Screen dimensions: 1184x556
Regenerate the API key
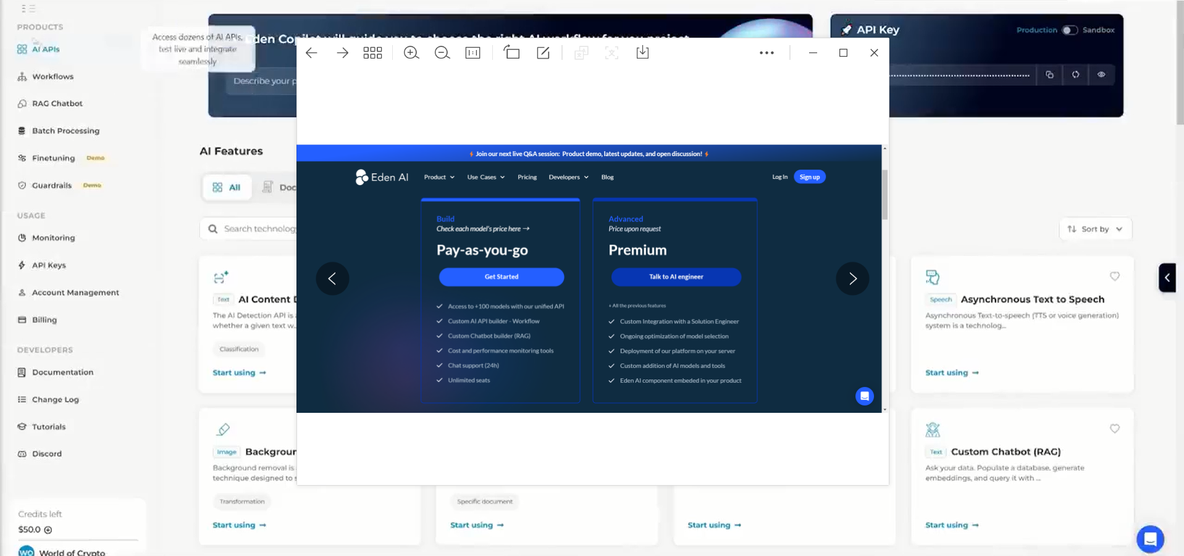point(1075,75)
